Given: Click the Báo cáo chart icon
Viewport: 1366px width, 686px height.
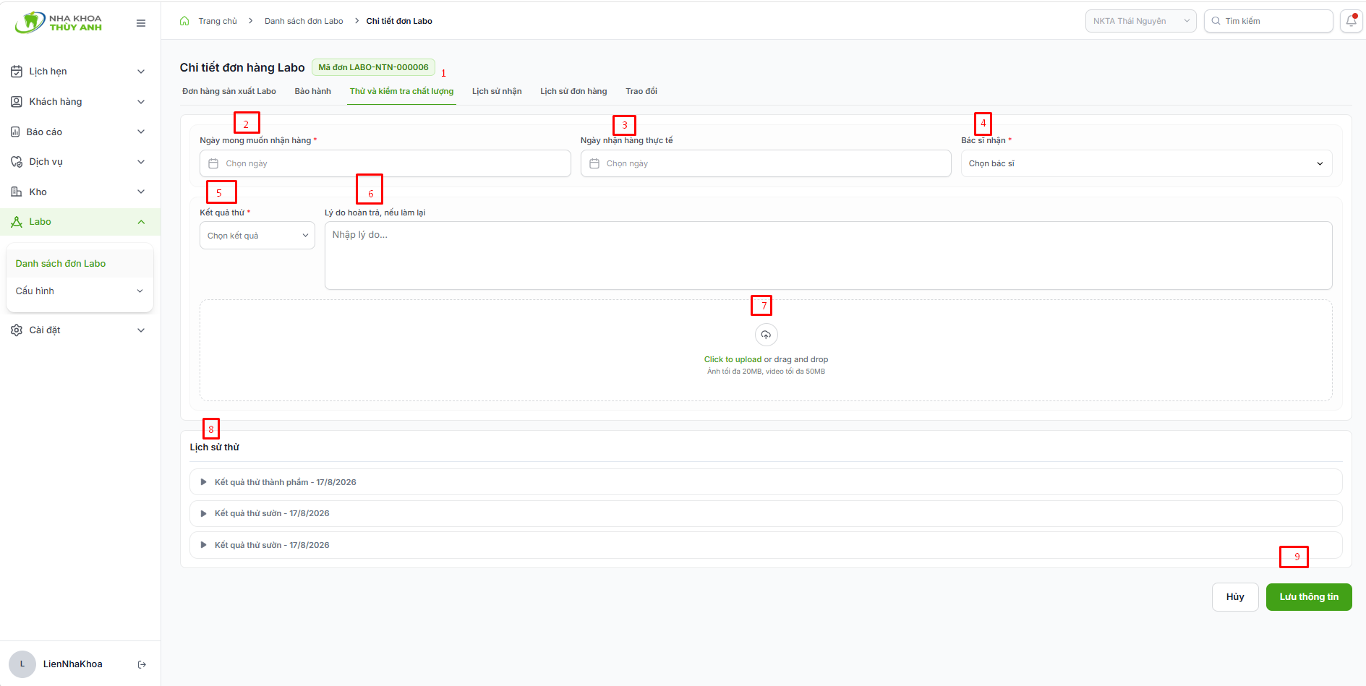Looking at the screenshot, I should click(15, 132).
